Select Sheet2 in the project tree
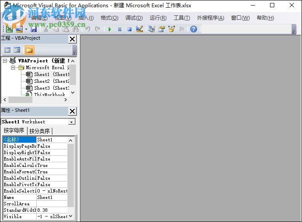The height and width of the screenshot is (222, 302). point(42,81)
